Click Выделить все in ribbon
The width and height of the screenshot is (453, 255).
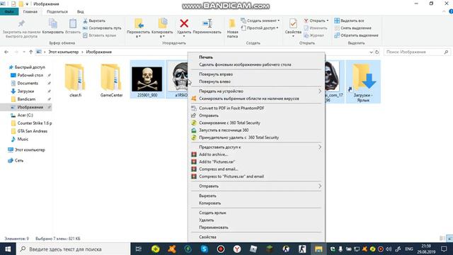pos(349,21)
